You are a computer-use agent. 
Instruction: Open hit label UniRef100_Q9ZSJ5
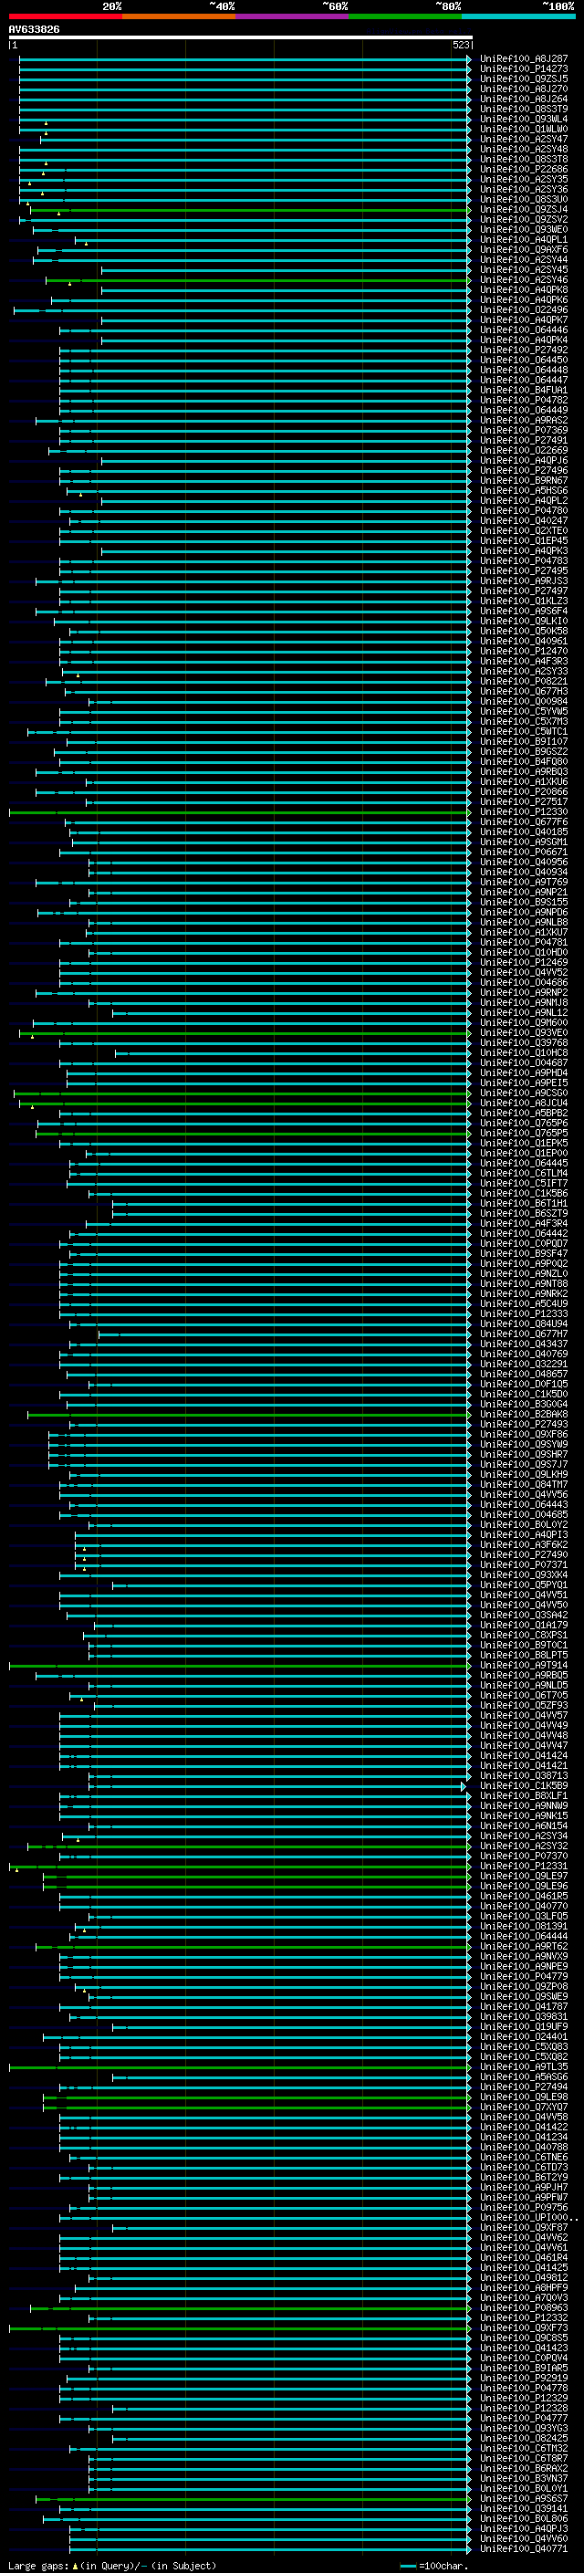point(524,78)
